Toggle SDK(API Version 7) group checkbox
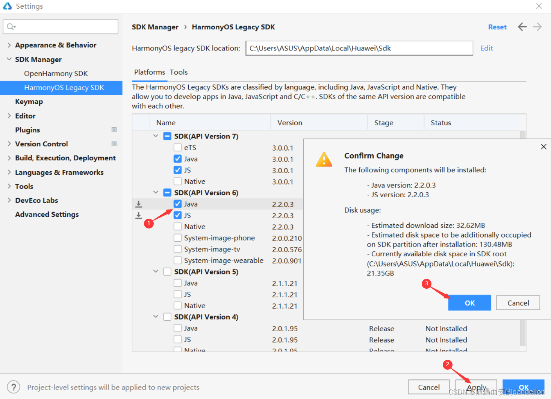 click(x=167, y=136)
